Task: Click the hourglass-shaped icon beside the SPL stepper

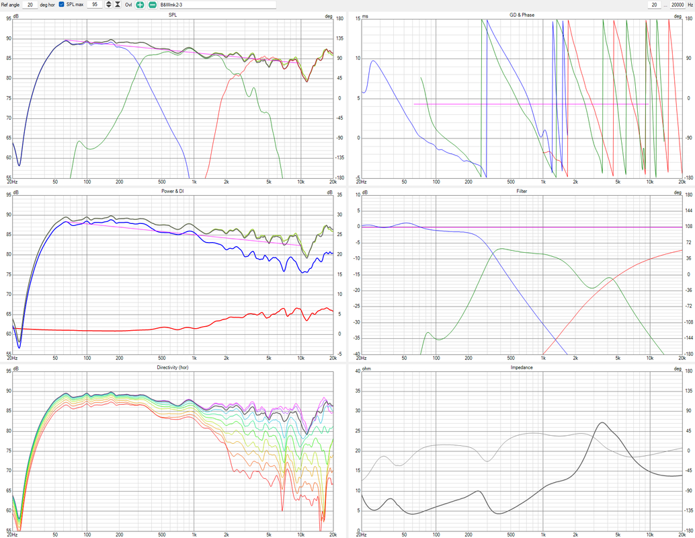Action: [118, 5]
